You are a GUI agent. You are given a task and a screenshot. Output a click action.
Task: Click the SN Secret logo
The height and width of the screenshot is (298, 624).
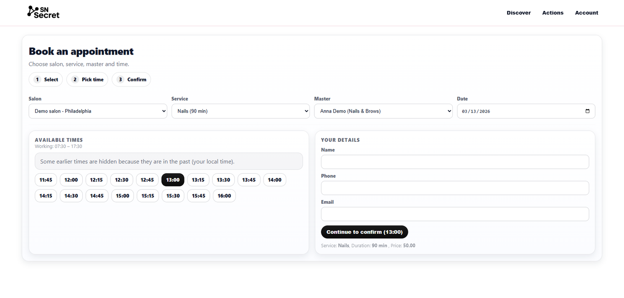point(43,12)
